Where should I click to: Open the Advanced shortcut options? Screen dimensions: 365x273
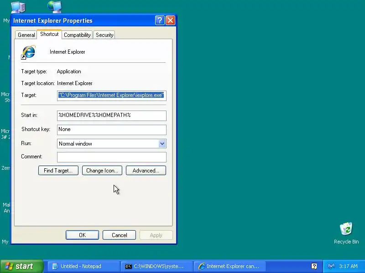146,170
